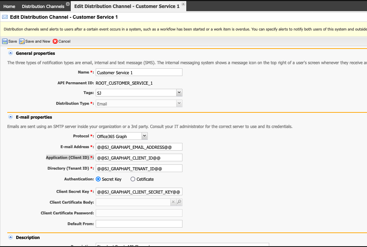Click the Default From text field

[139, 224]
